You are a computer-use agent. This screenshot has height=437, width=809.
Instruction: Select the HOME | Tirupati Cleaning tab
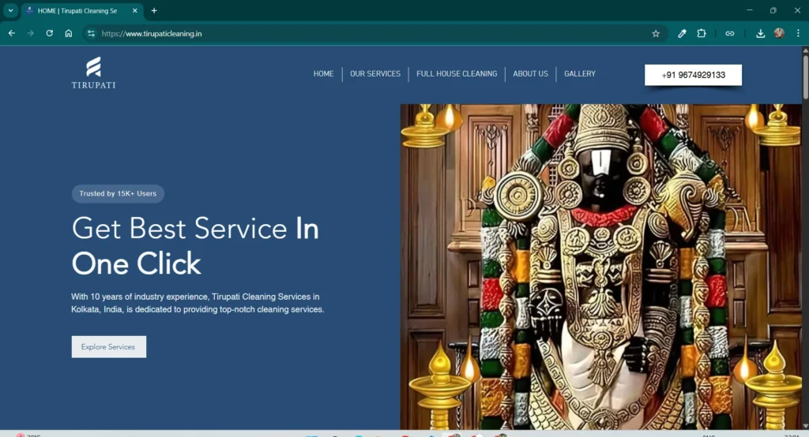[x=82, y=10]
